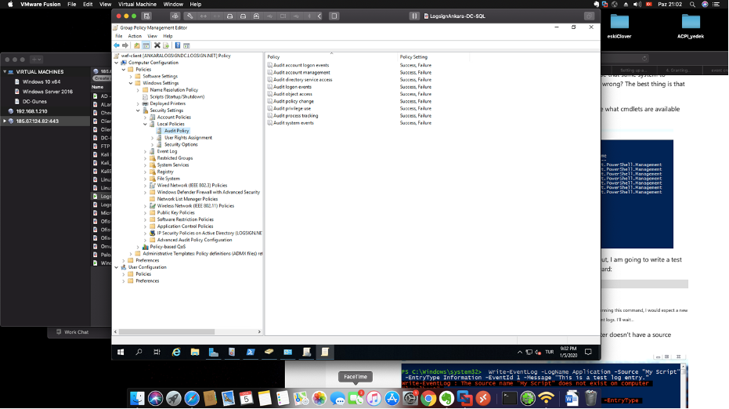
Task: Collapse the Security Settings node
Action: pyautogui.click(x=138, y=110)
